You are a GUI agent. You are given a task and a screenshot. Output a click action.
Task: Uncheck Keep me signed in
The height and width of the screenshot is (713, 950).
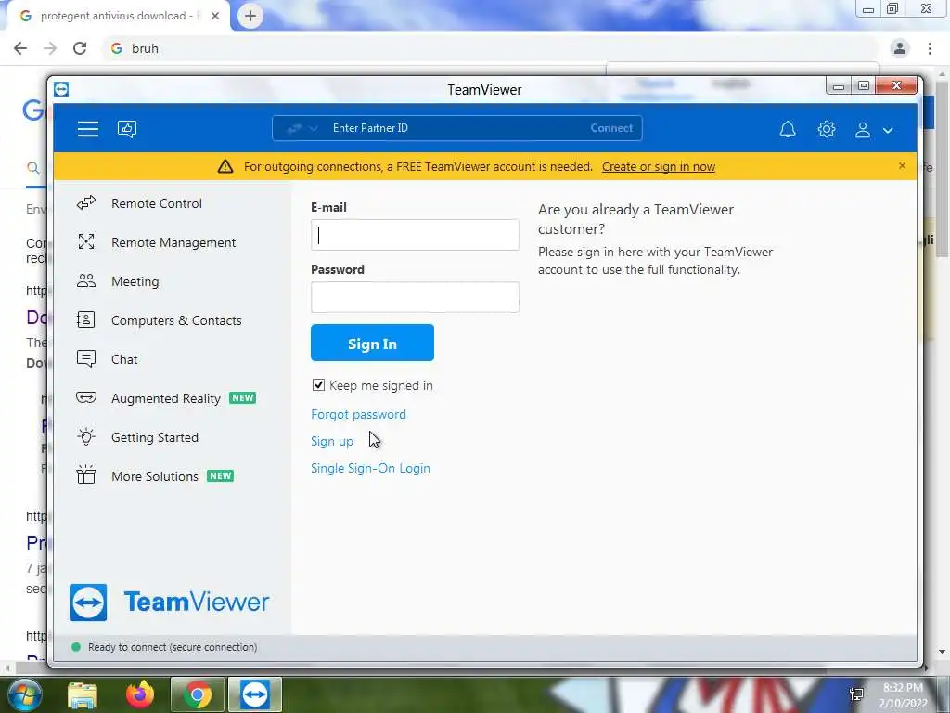tap(318, 385)
